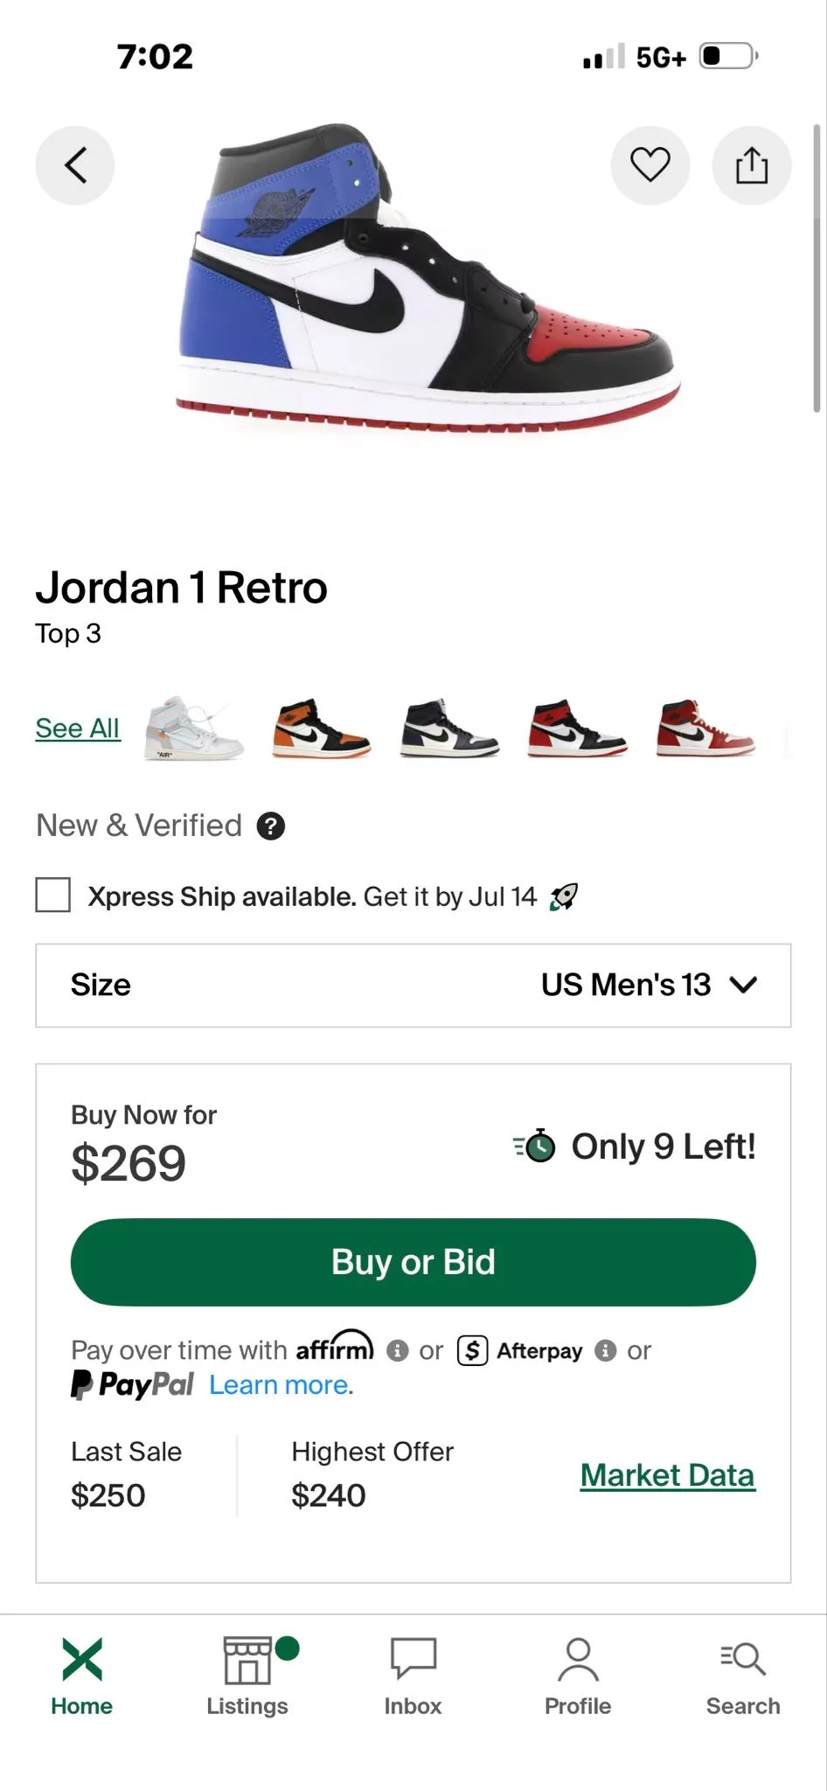Open the size chevron arrow

(743, 985)
